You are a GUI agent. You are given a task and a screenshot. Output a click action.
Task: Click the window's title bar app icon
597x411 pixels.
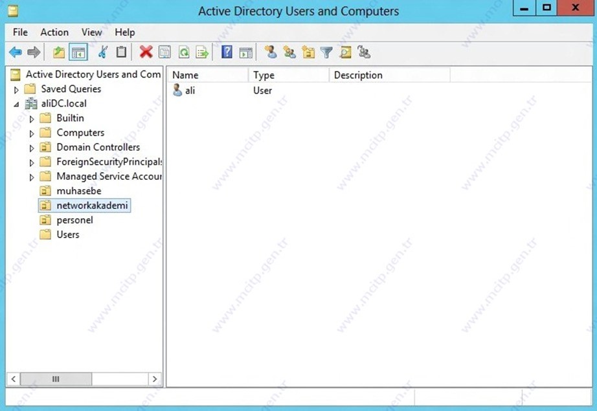tap(13, 10)
